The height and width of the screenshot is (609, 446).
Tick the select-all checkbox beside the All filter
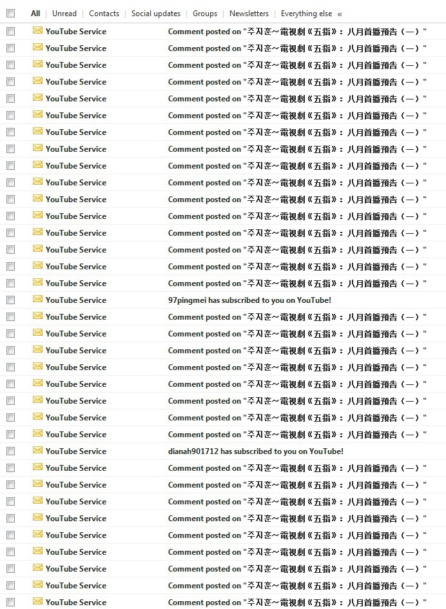click(10, 14)
